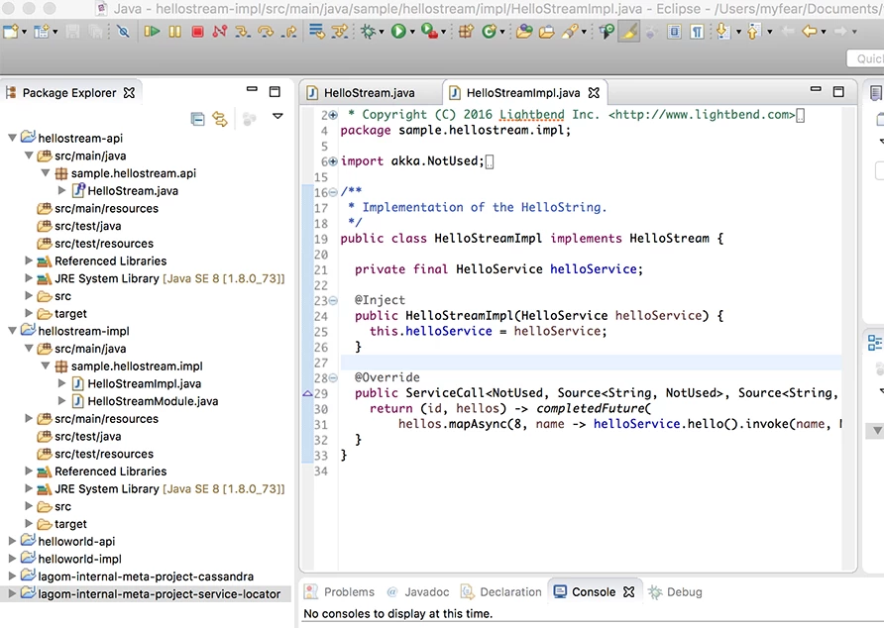Close the Console view
The width and height of the screenshot is (884, 628).
628,592
